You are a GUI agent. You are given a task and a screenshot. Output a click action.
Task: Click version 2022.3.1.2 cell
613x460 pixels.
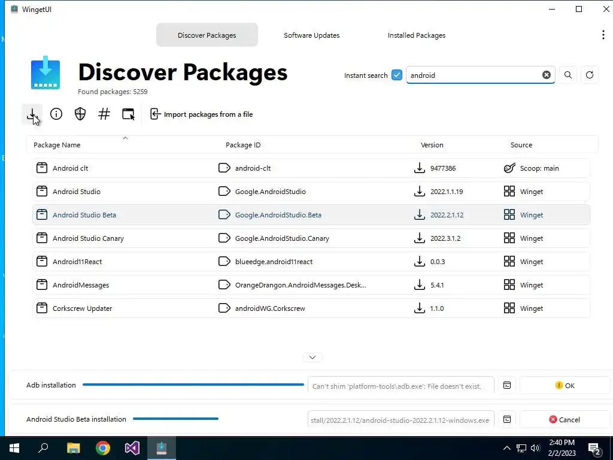tap(445, 238)
